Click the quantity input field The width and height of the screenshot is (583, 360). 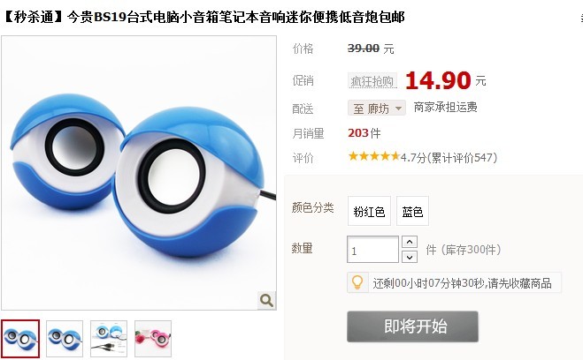pyautogui.click(x=372, y=250)
